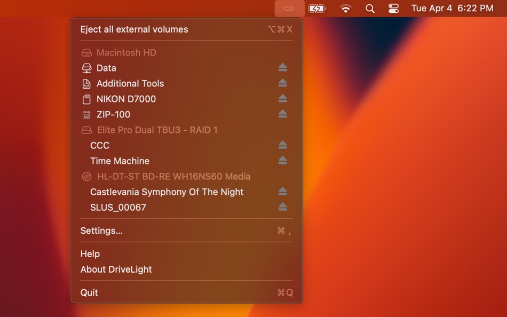Image resolution: width=507 pixels, height=317 pixels.
Task: Choose Eject all external volumes
Action: 187,29
